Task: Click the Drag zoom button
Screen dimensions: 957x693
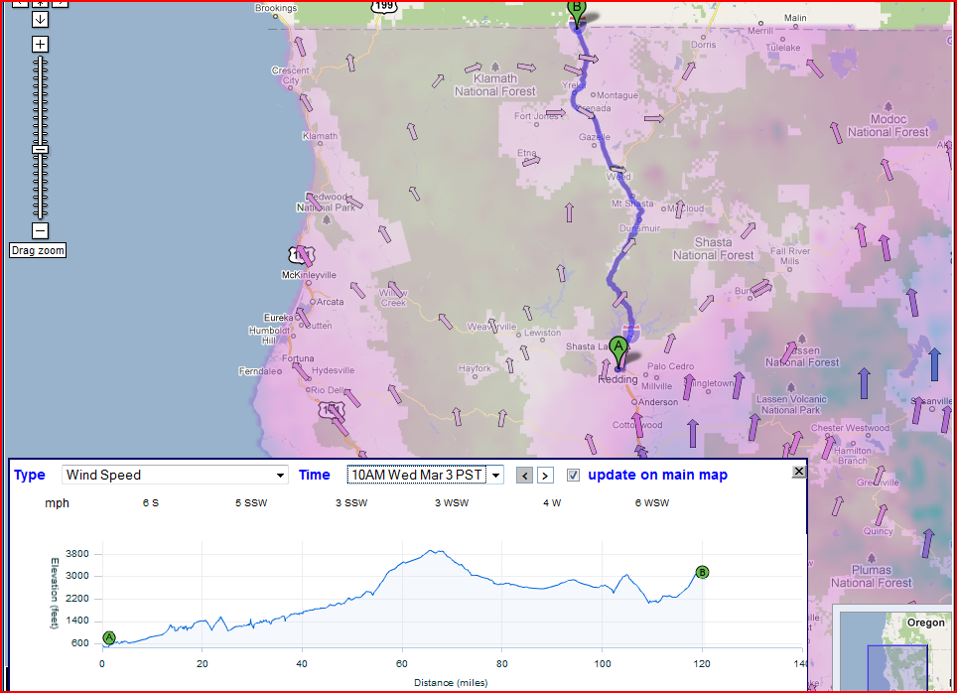Action: pyautogui.click(x=38, y=251)
